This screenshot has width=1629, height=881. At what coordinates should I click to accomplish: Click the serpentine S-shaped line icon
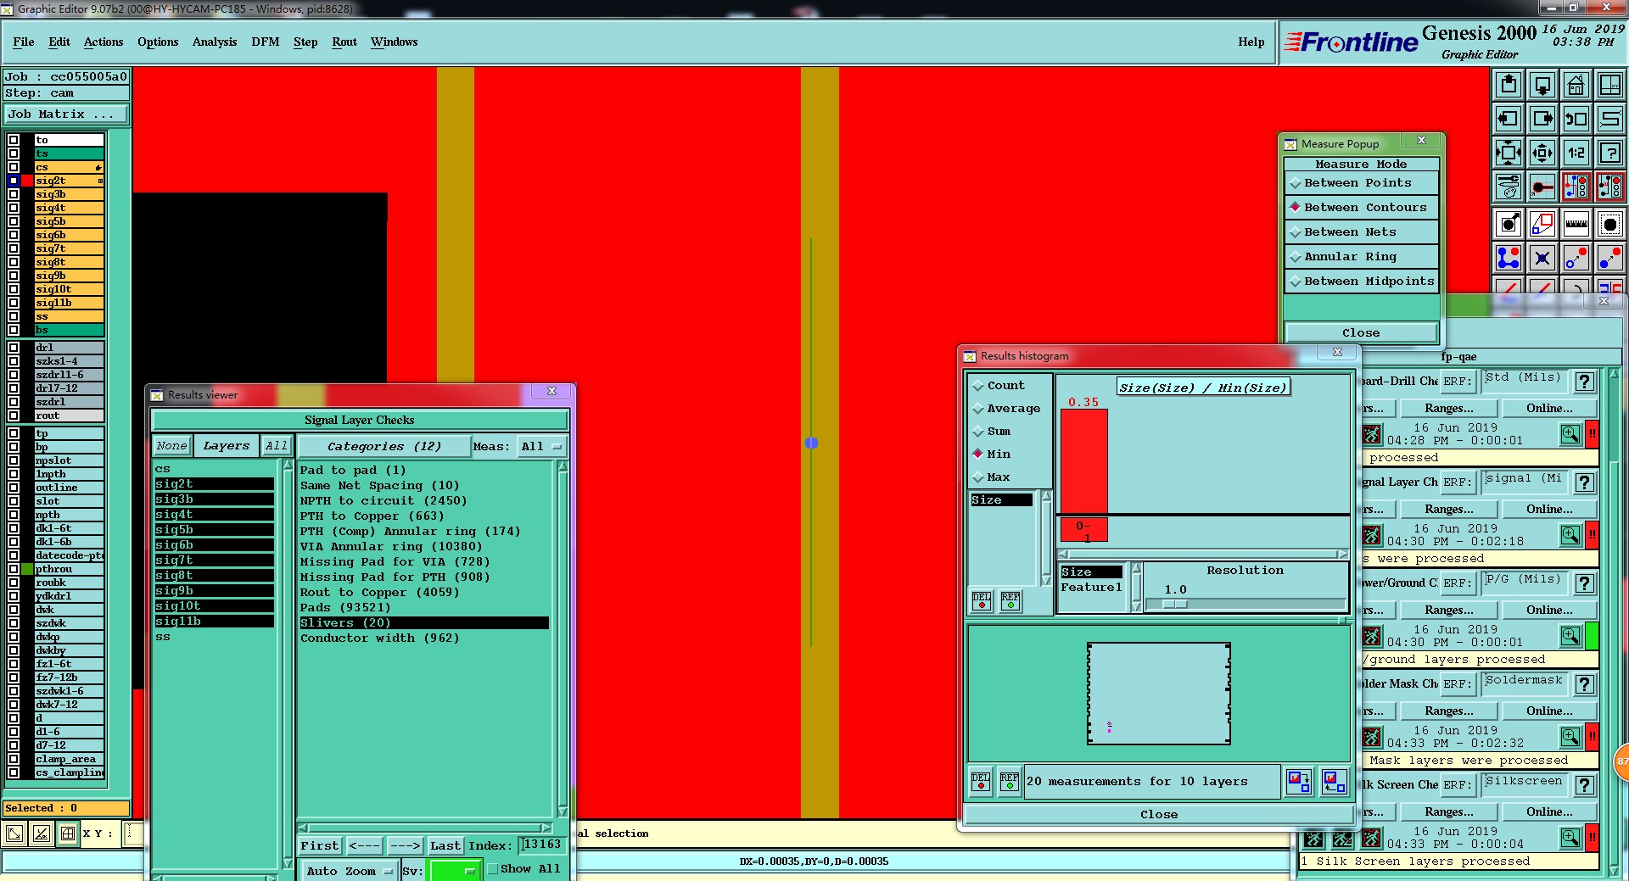pyautogui.click(x=1610, y=119)
